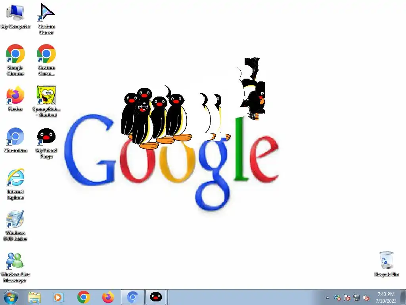Open Firefox from the taskbar
The image size is (406, 305).
(108, 297)
